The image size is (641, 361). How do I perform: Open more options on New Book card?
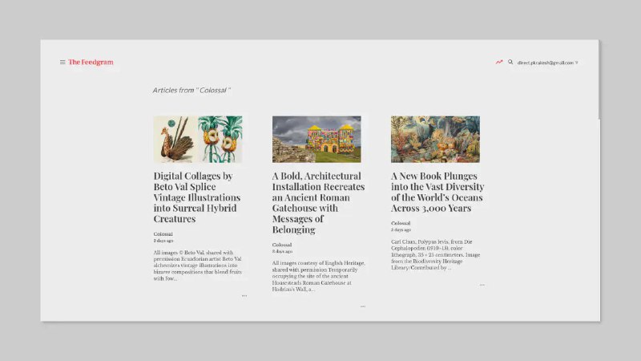pos(482,284)
